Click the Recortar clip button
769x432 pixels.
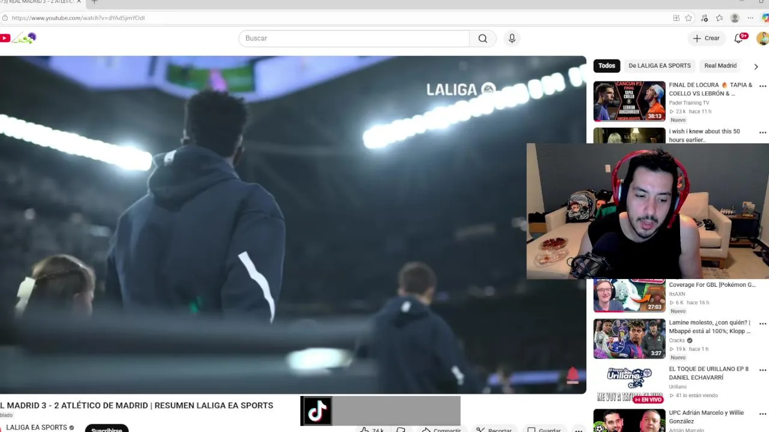pos(494,430)
